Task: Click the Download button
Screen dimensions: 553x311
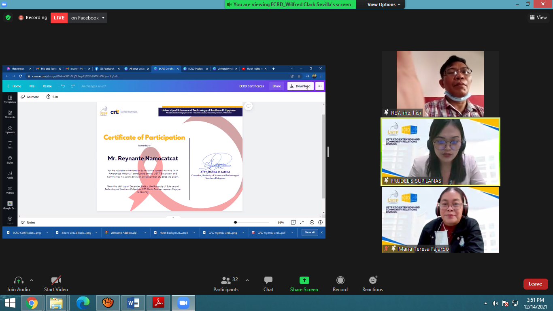Action: 300,86
